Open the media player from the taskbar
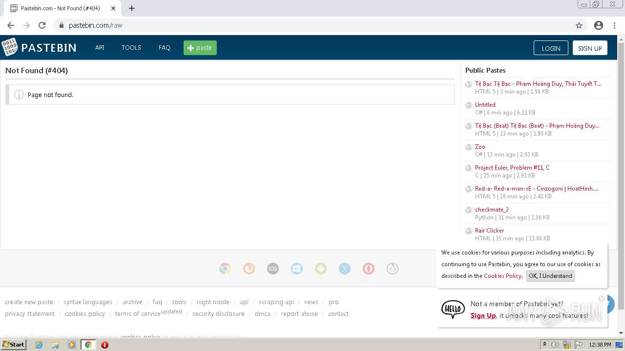 pyautogui.click(x=72, y=345)
